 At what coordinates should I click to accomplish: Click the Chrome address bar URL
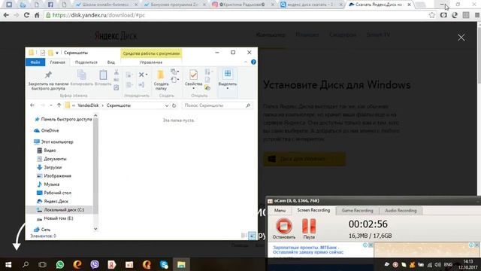click(98, 15)
